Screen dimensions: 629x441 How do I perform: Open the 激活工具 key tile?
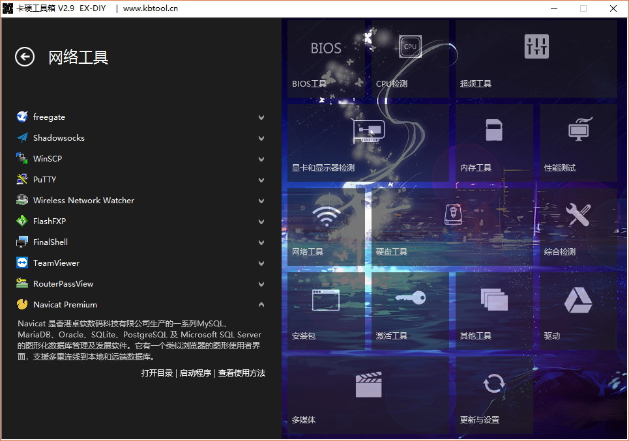click(410, 311)
